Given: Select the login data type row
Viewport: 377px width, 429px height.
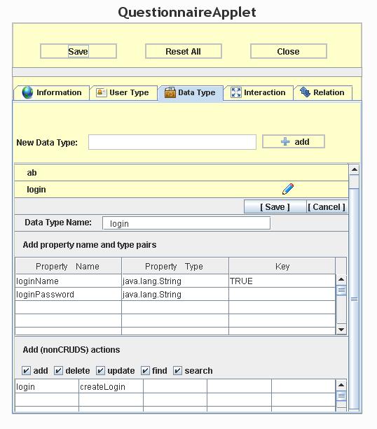Looking at the screenshot, I should point(181,190).
